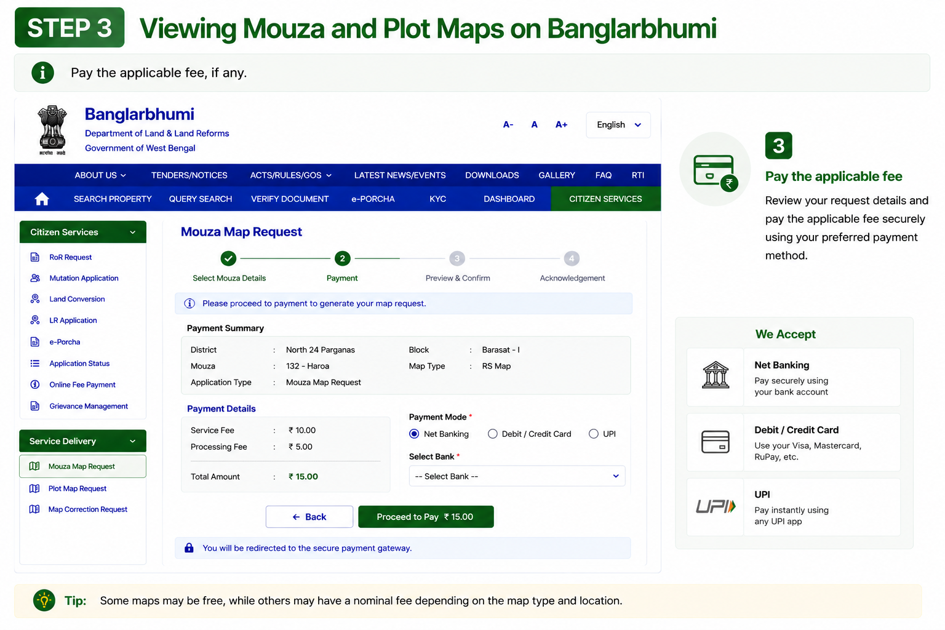
Task: Open GALLERY menu item
Action: pos(557,175)
